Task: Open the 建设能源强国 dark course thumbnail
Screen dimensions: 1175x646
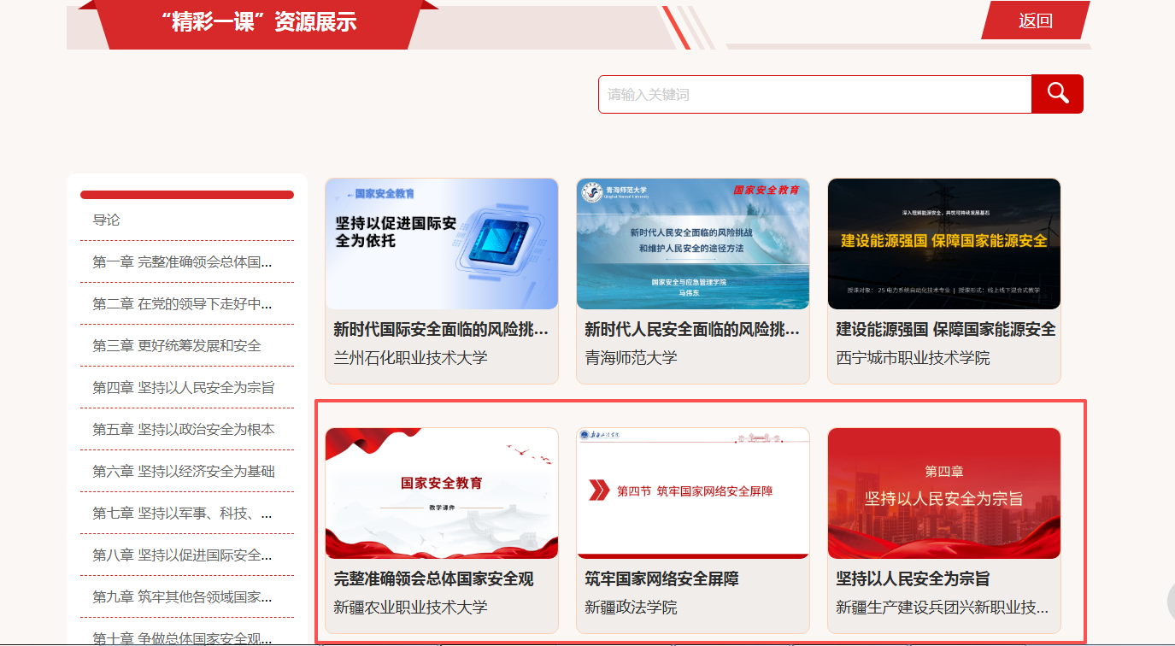Action: click(944, 244)
